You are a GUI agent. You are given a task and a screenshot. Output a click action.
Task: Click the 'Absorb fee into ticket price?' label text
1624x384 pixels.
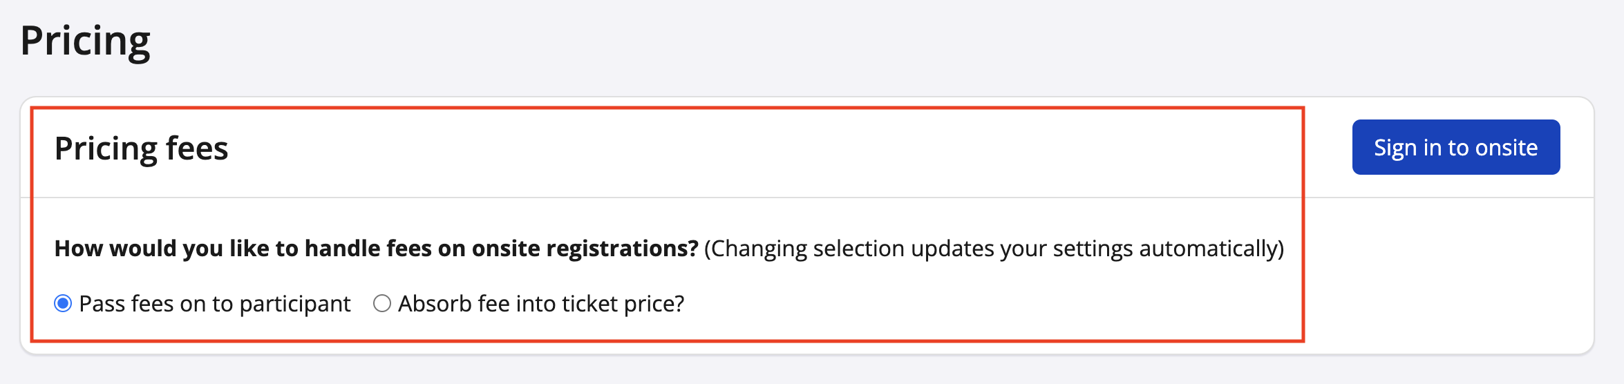click(540, 304)
